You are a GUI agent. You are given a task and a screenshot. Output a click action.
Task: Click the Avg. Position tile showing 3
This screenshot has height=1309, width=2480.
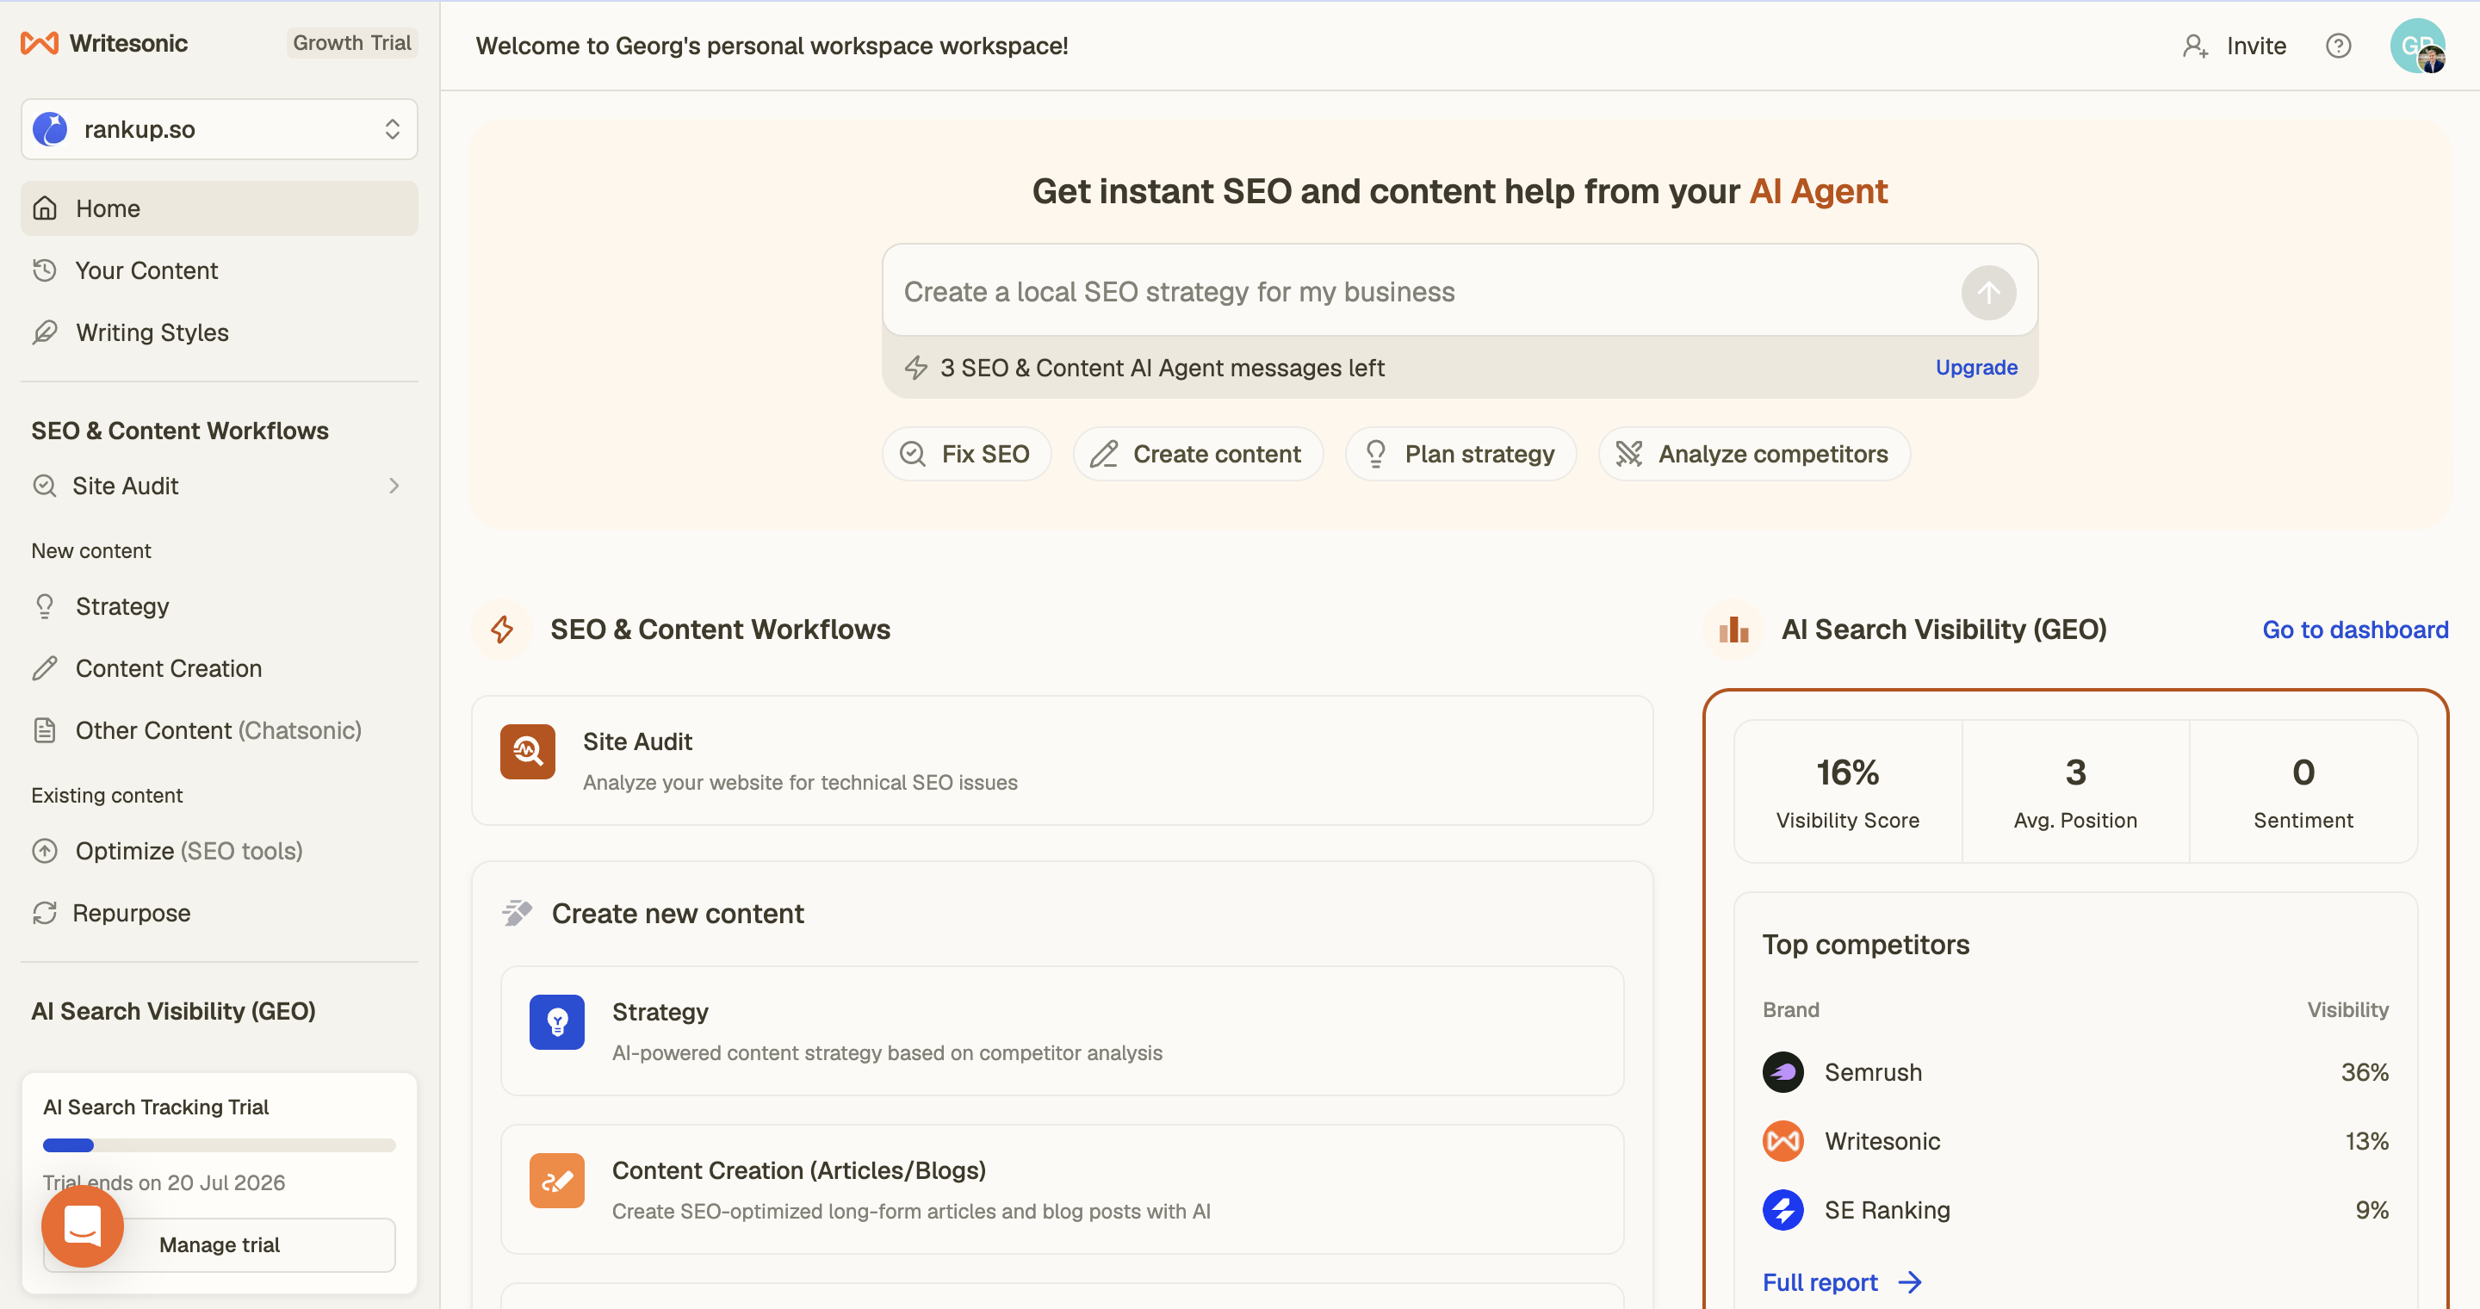point(2075,791)
